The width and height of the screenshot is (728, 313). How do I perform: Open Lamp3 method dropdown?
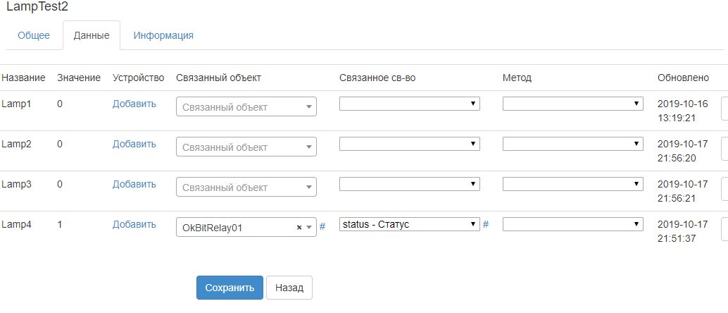[x=572, y=184]
